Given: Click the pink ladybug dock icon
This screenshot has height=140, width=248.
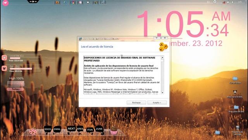Looking at the screenshot, I should pyautogui.click(x=33, y=131).
